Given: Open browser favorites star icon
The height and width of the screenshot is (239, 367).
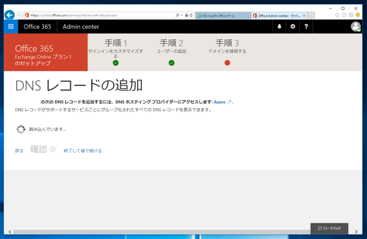Looking at the screenshot, I should [344, 15].
